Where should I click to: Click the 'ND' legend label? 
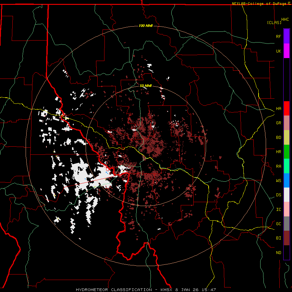[x=278, y=253]
